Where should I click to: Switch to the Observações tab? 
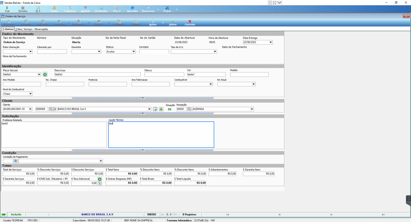pyautogui.click(x=41, y=29)
